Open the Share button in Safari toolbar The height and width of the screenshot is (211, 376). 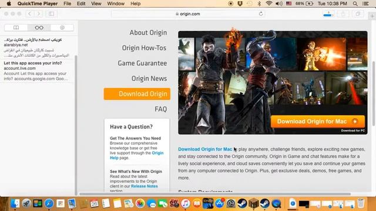click(343, 14)
